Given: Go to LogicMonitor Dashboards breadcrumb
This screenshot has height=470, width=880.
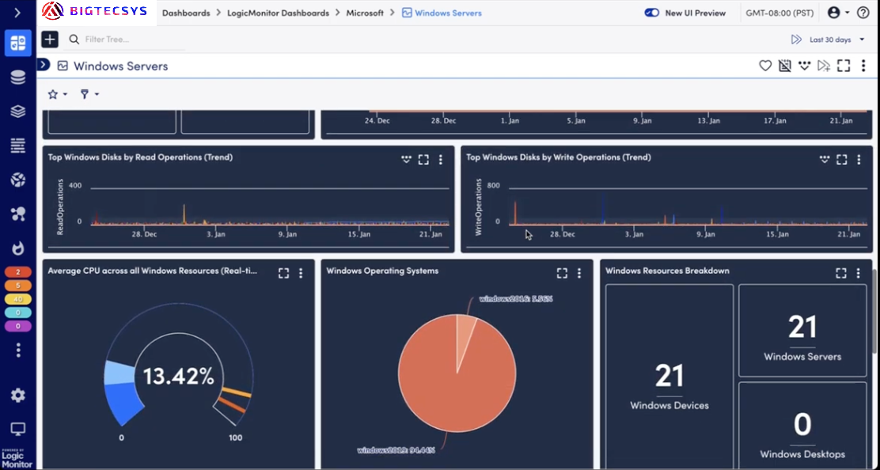Looking at the screenshot, I should pyautogui.click(x=278, y=13).
